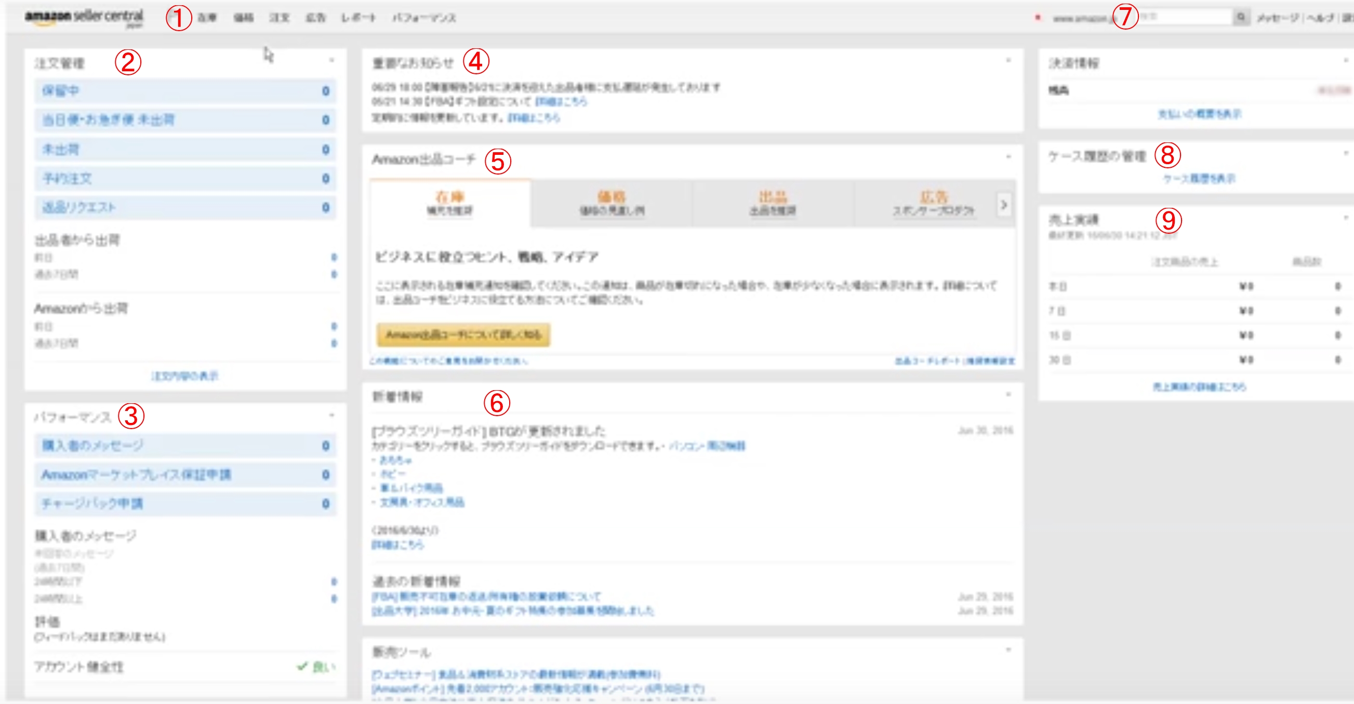Click the アカウント健全性 良い status
The height and width of the screenshot is (704, 1354).
(x=316, y=667)
